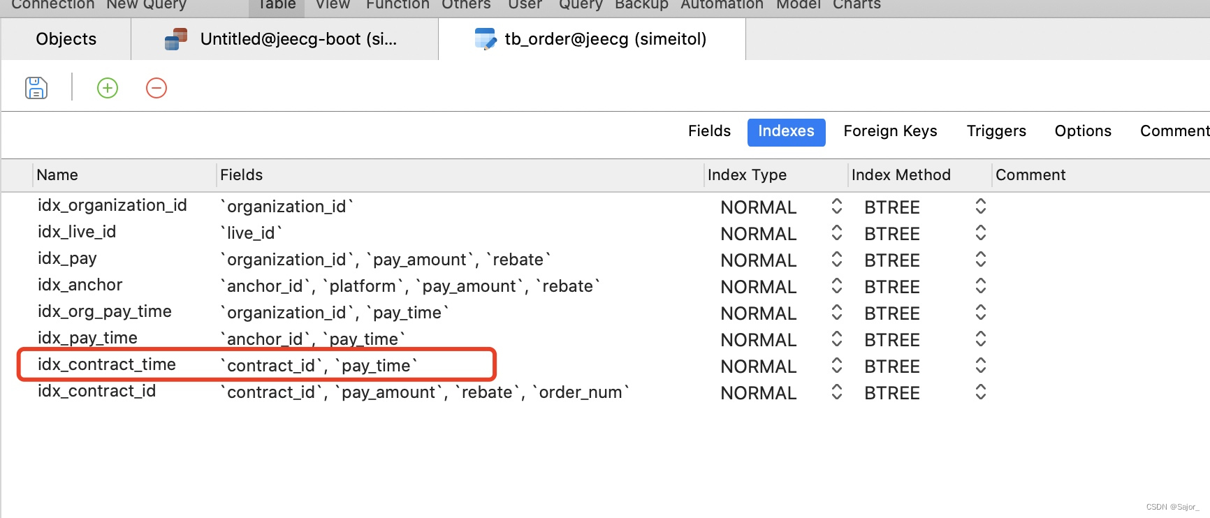Open the Options tab
Viewport: 1210px width, 518px height.
click(x=1083, y=131)
